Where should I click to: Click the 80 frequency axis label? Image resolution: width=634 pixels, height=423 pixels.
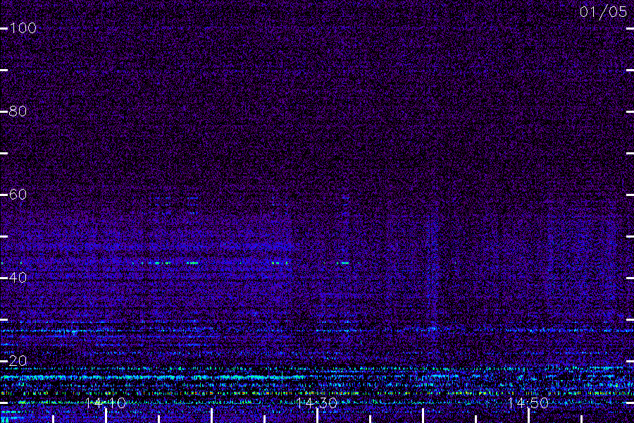[x=18, y=111]
